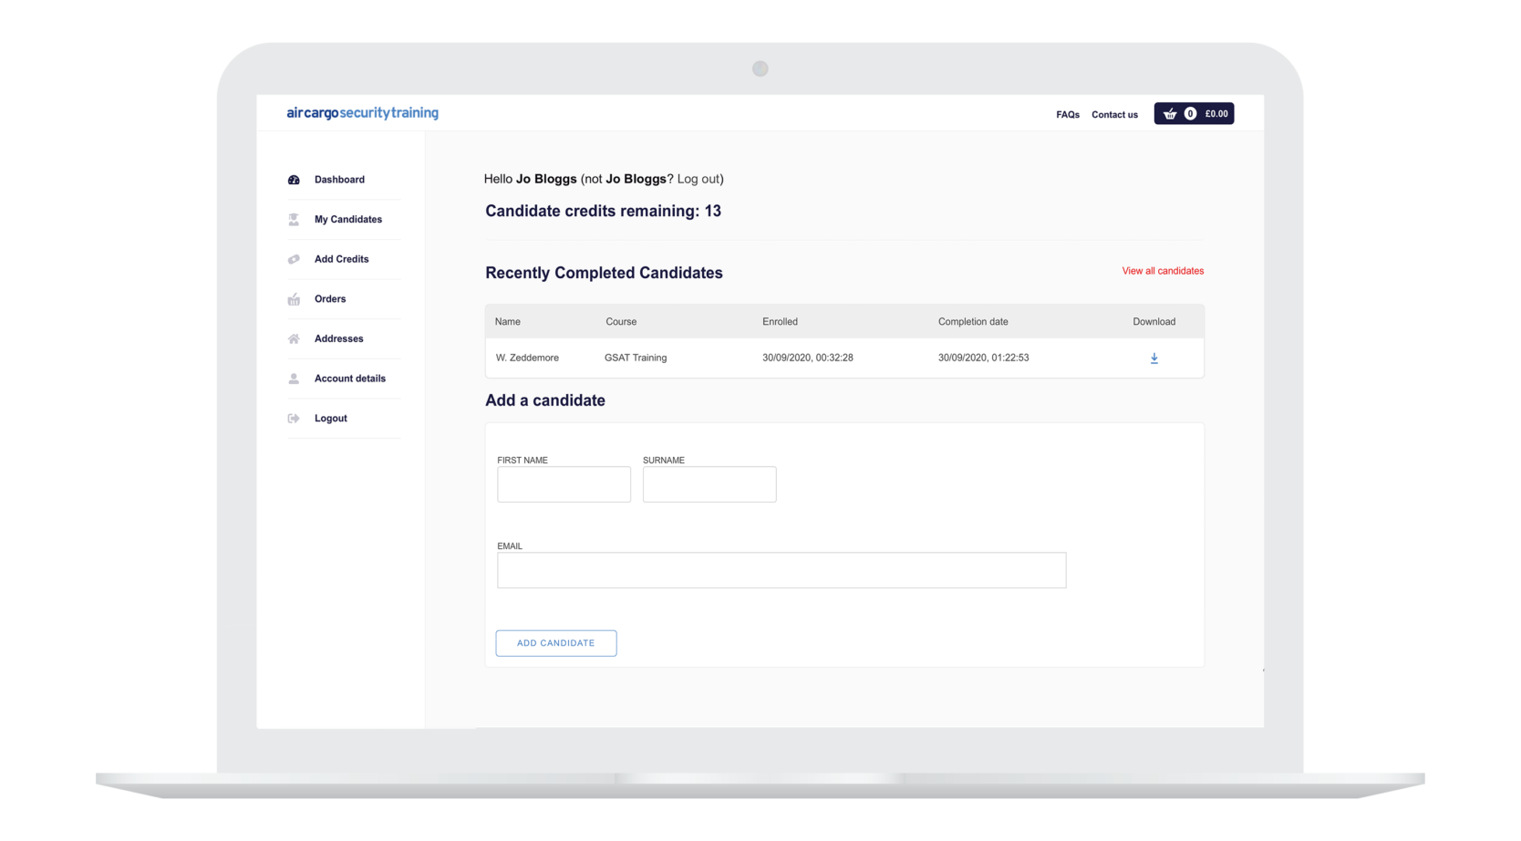The image size is (1521, 841).
Task: Click the Addresses house icon
Action: click(x=294, y=339)
